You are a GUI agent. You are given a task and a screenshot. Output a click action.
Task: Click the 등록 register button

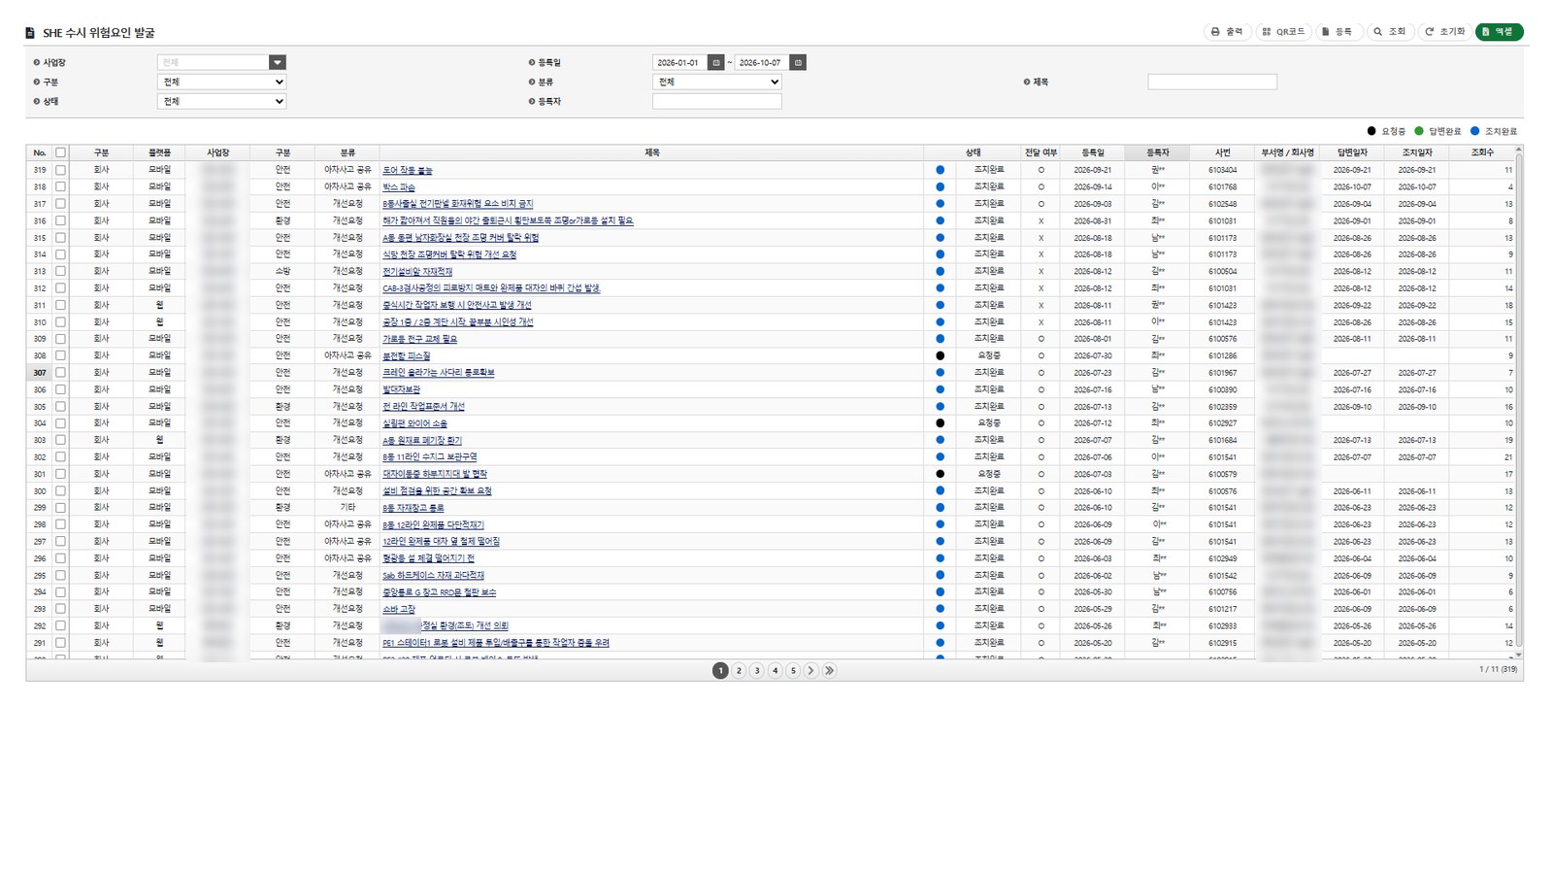(1338, 32)
